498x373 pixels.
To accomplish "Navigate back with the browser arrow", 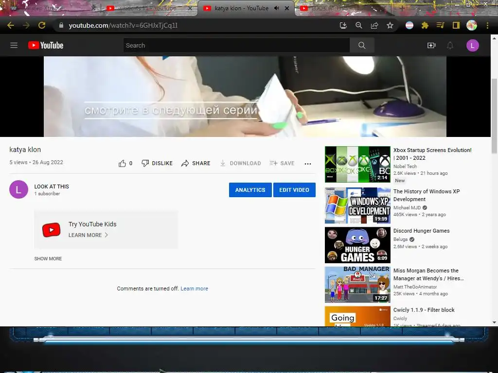I will 11,25.
